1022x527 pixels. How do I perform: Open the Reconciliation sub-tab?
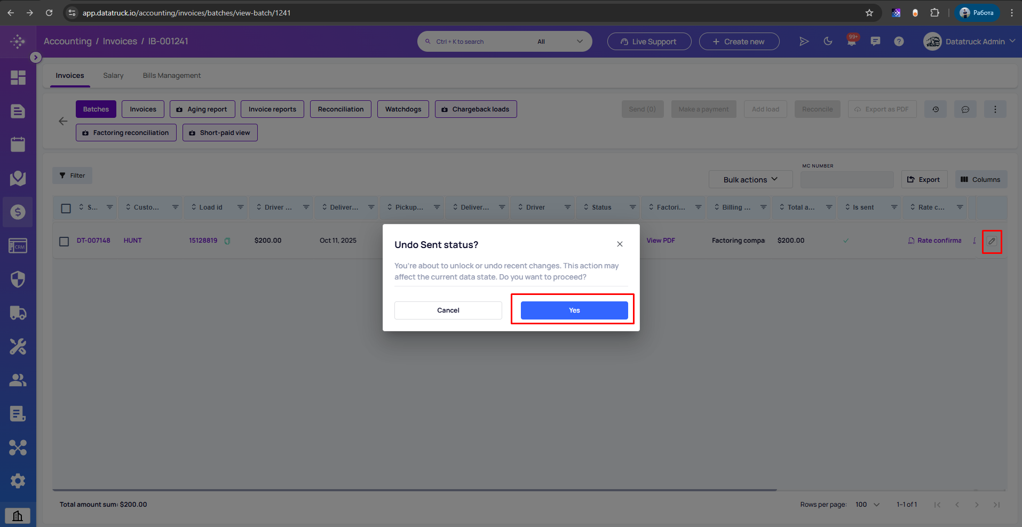(x=340, y=109)
